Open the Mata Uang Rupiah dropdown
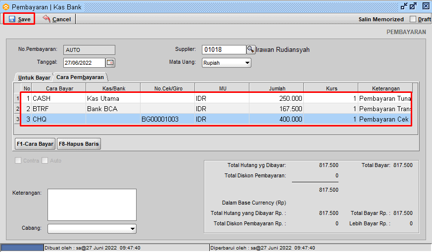This screenshot has height=252, width=432. tap(227, 63)
